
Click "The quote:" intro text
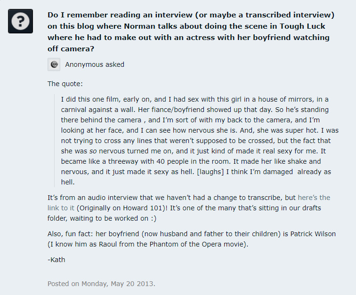65,84
